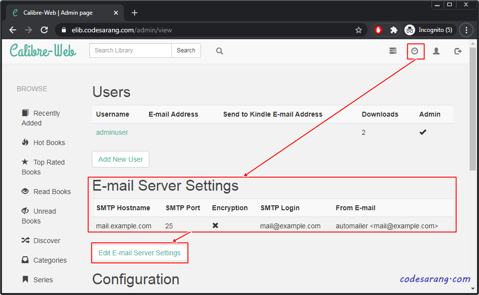Screen dimensions: 479x295
Task: Close the Calibre-Web Admin page tab
Action: 116,13
